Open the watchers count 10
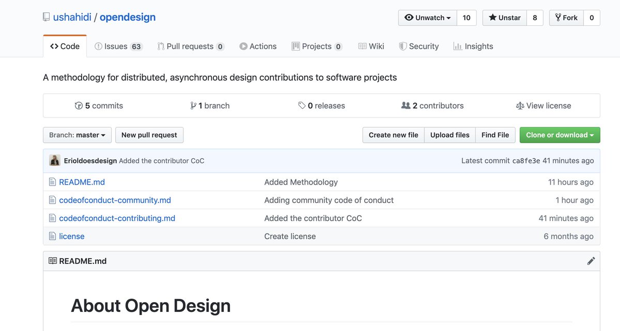620x331 pixels. pos(467,18)
